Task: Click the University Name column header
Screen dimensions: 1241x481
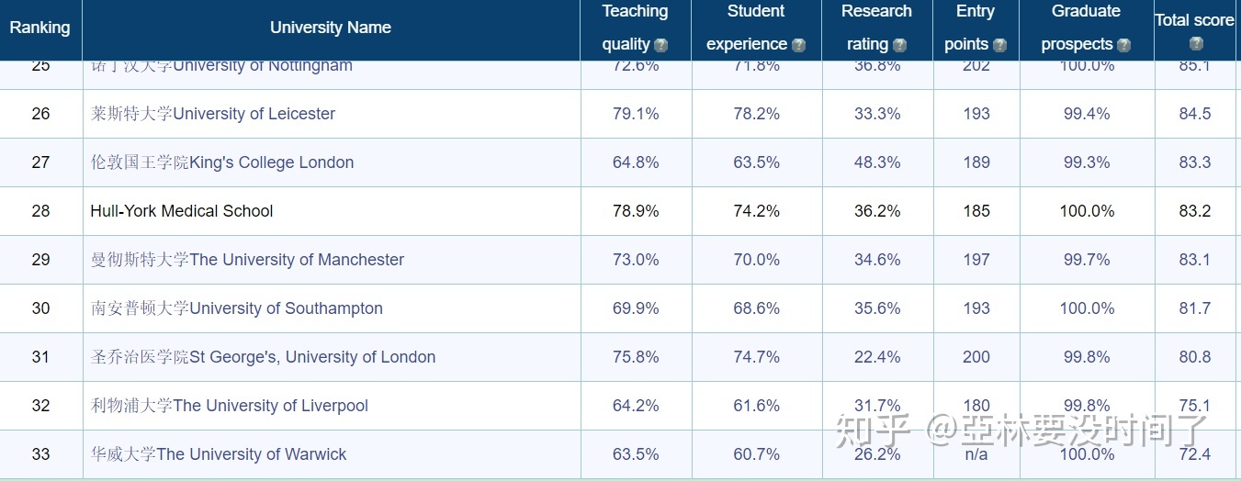Action: point(331,28)
